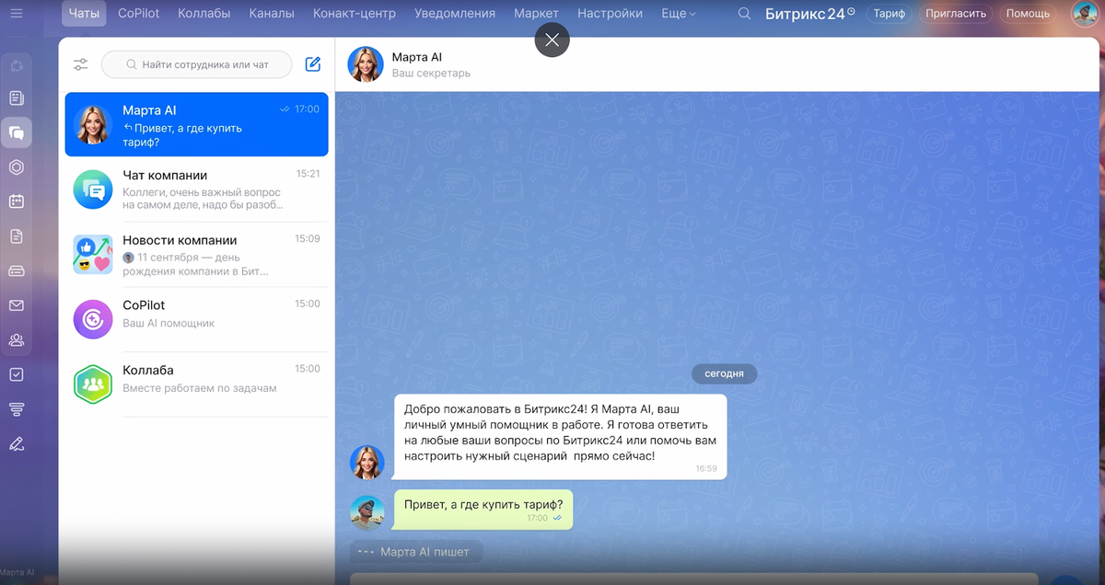Viewport: 1105px width, 585px height.
Task: Open the topmost faded sidebar icon
Action: (17, 65)
